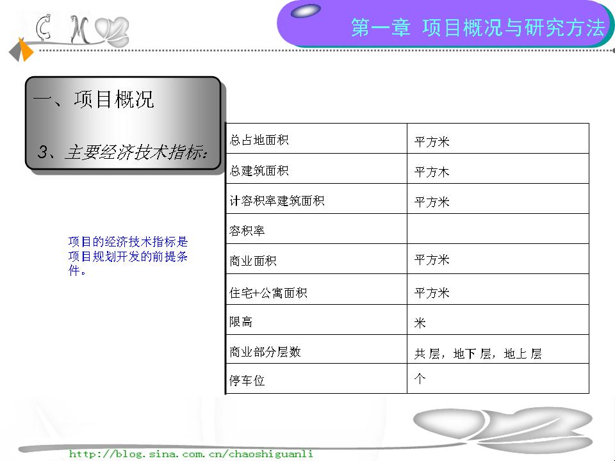Click the 住宅+公寓面积 cell
615x461 pixels.
268,293
